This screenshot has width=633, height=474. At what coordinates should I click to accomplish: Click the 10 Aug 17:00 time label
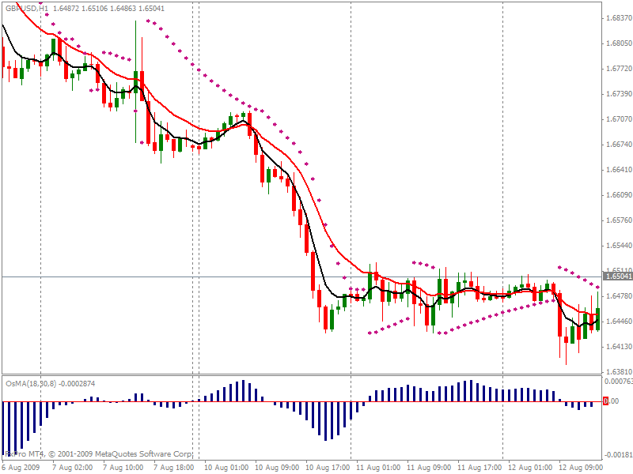[x=327, y=468]
